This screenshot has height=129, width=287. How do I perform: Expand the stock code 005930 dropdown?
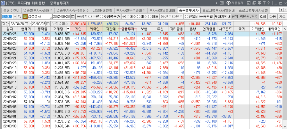point(14,17)
